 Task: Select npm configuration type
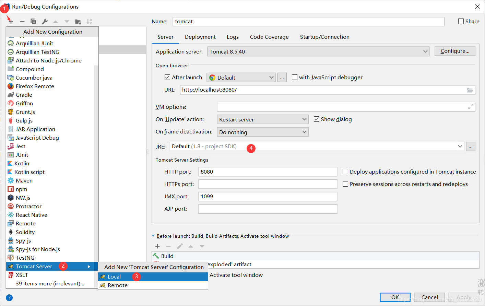click(50, 189)
